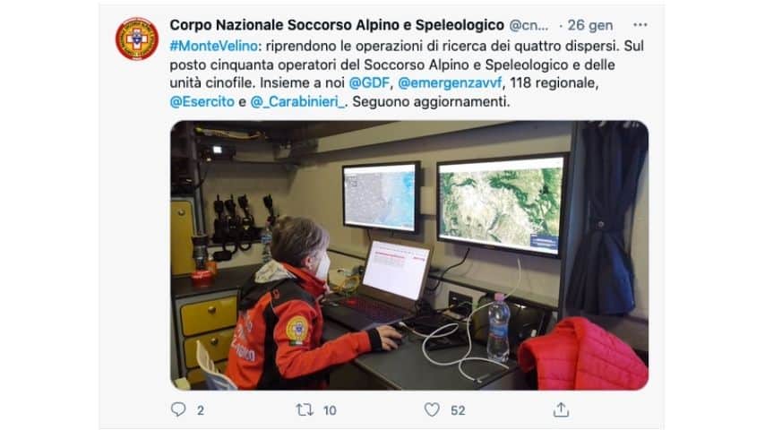Open the three-dot more options menu
Viewport: 765px width, 430px height.
[x=640, y=25]
